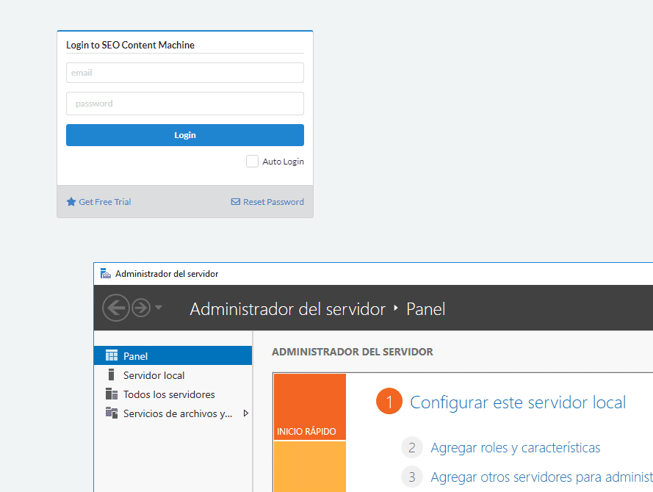Click the password input field
Viewport: 653px width, 492px height.
[x=185, y=104]
